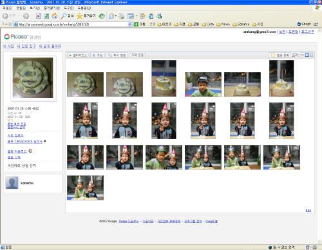This screenshot has height=250, width=322.
Task: Click the Google home footer link
Action: [211, 221]
